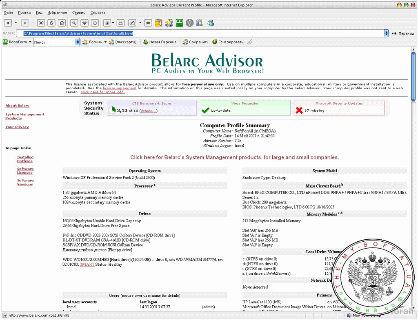Expand the Логины dropdown menu

click(x=105, y=42)
